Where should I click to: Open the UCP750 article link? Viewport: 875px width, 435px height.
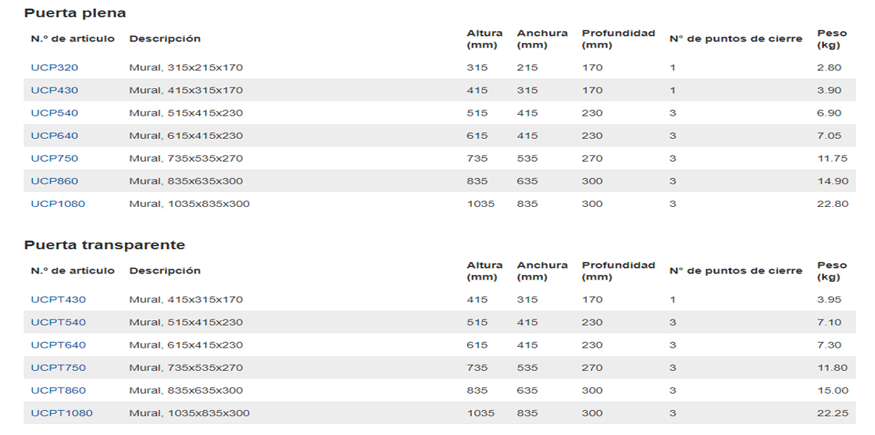click(54, 159)
